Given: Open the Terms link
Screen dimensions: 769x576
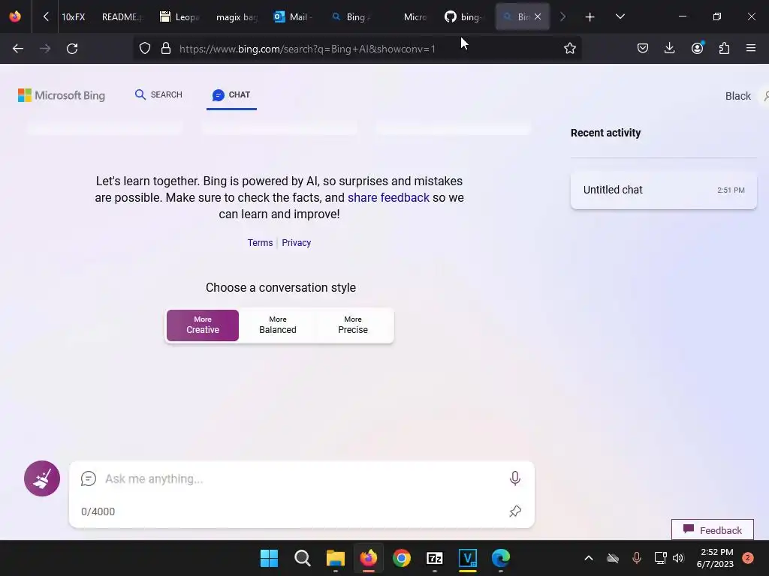Looking at the screenshot, I should (x=260, y=242).
